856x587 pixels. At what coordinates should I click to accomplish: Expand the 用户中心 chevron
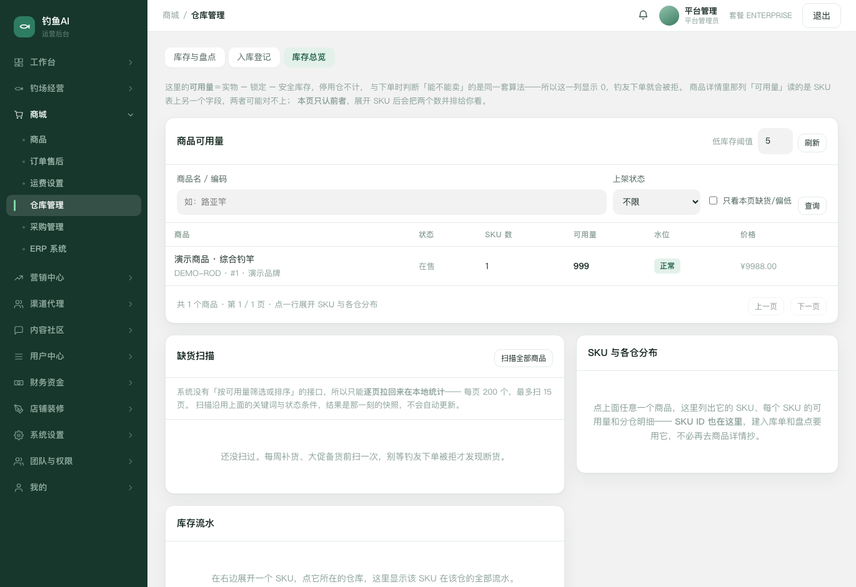click(131, 357)
